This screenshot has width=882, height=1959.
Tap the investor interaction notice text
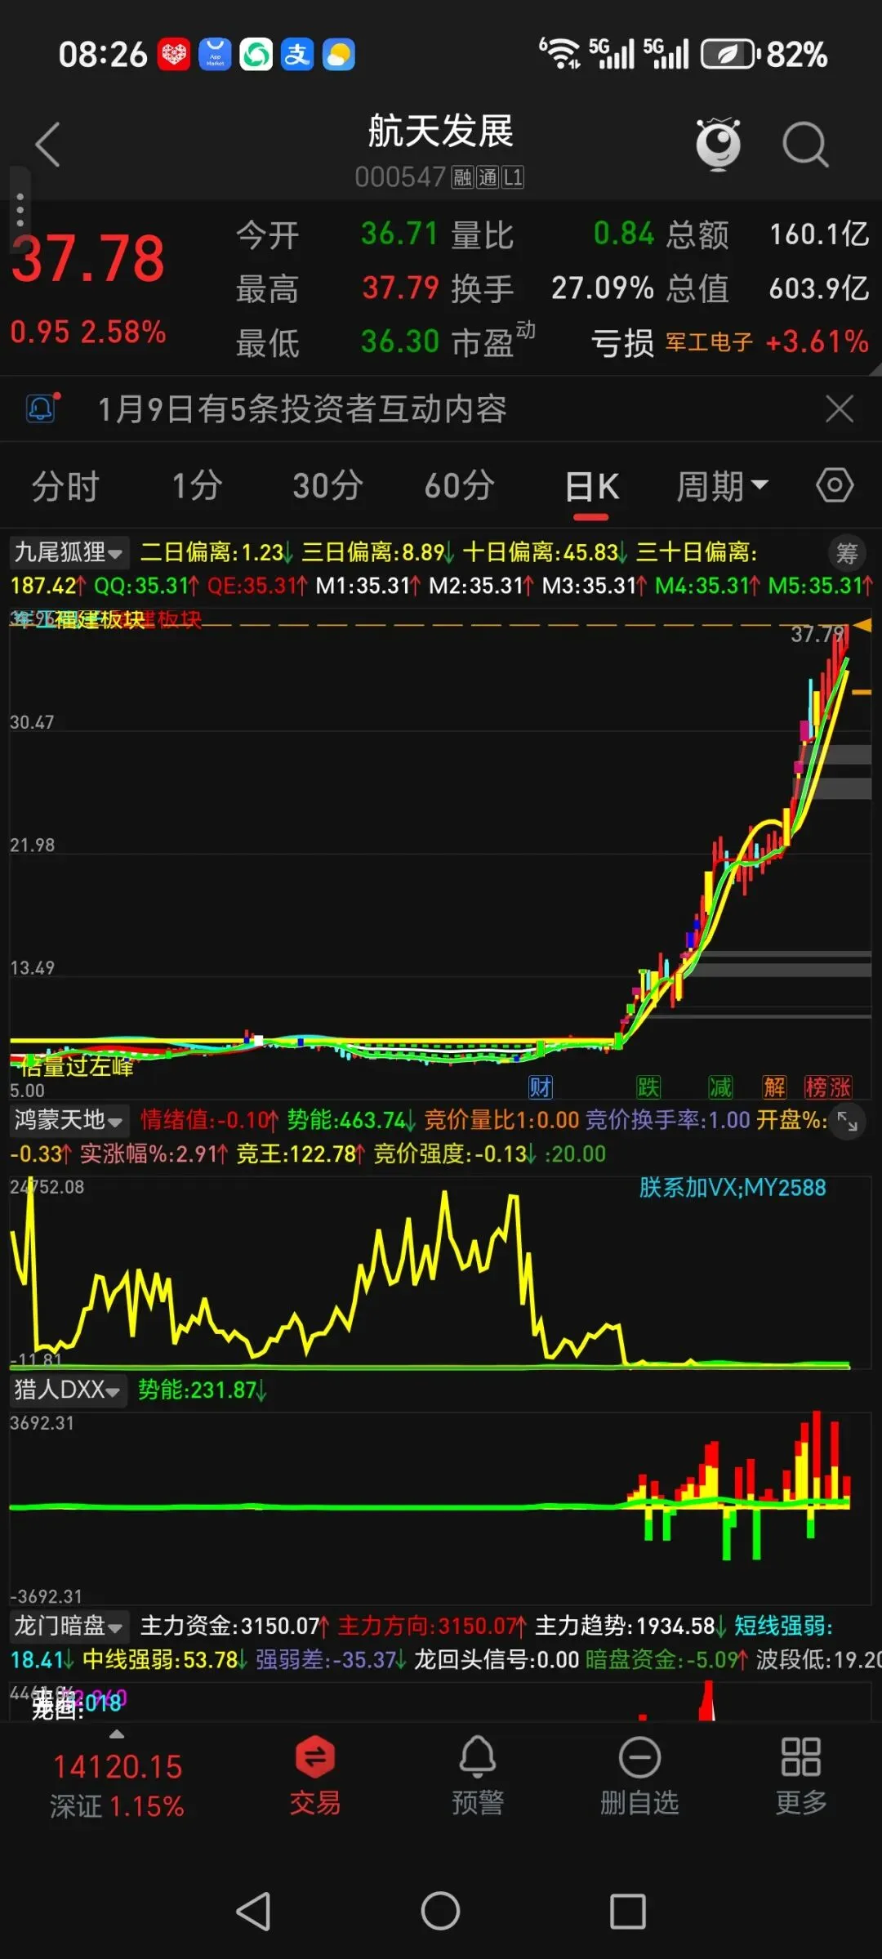click(302, 408)
